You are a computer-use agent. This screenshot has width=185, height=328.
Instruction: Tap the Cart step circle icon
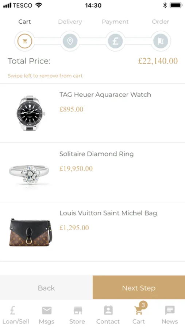25,41
